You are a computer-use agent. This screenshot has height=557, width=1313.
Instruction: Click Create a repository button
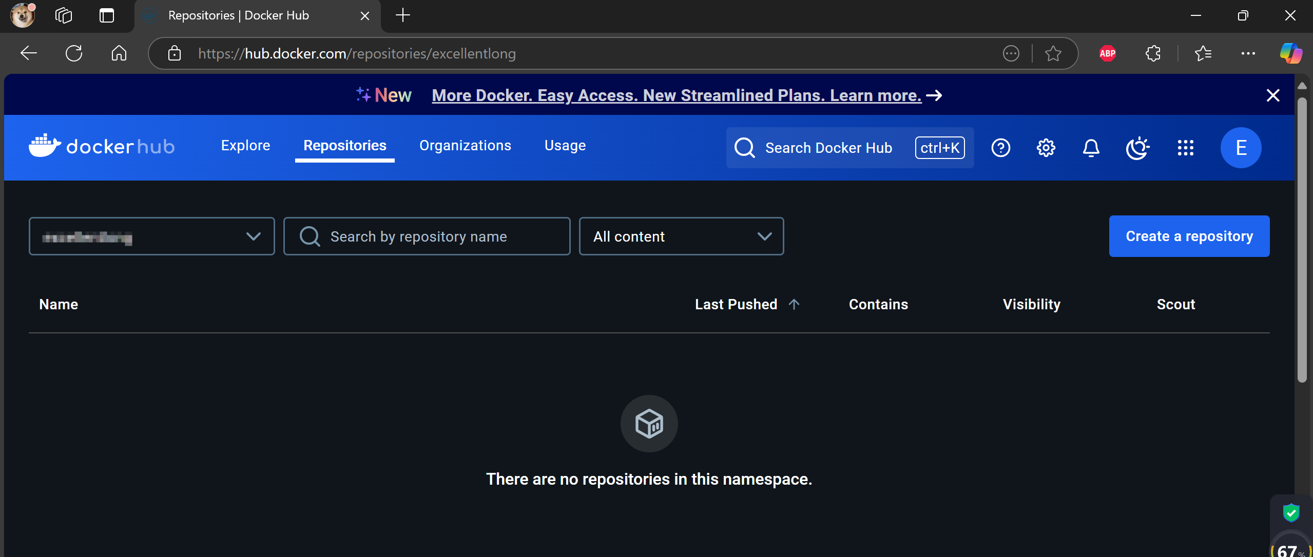(1189, 236)
